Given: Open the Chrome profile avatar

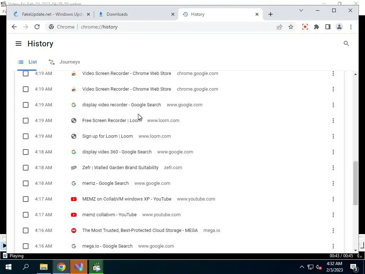Looking at the screenshot, I should point(339,27).
